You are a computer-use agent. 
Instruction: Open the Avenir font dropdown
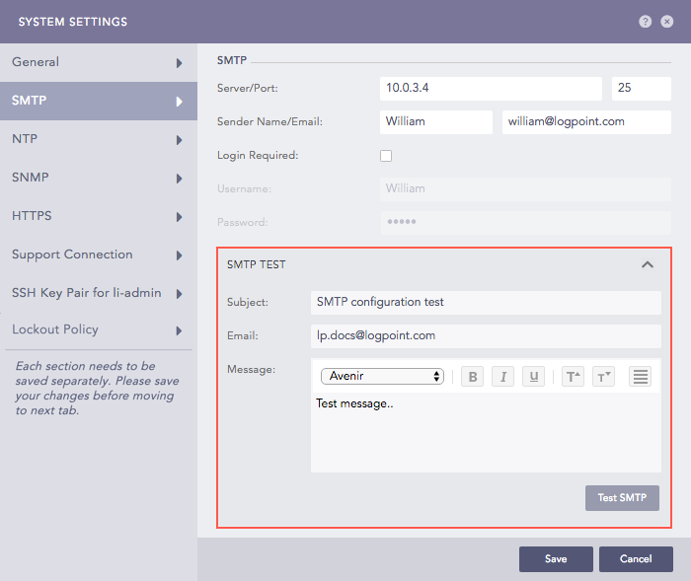coord(382,376)
